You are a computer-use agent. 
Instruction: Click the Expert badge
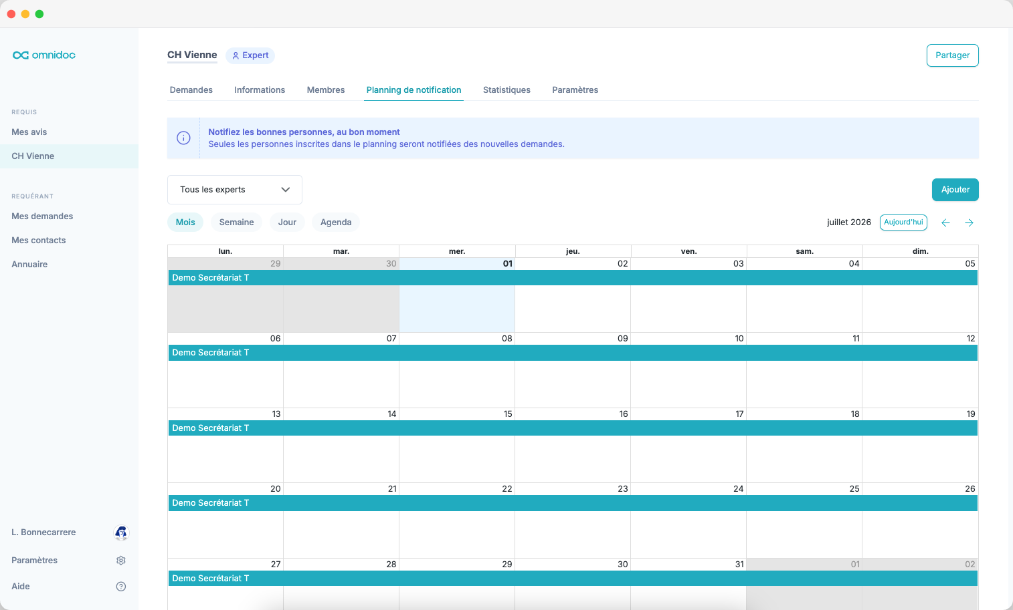click(x=250, y=55)
